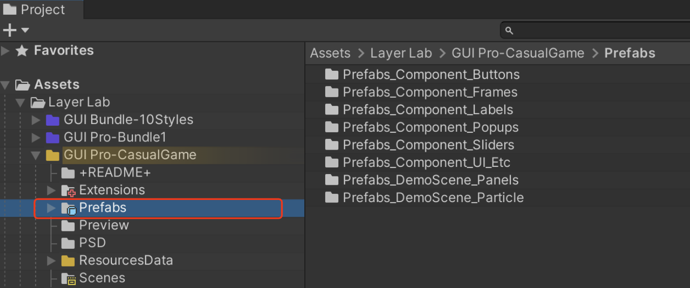
Task: Collapse the Layer Lab folder arrow
Action: (20, 103)
